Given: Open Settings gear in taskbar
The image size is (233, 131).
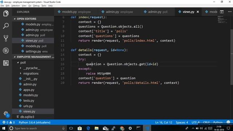Looking at the screenshot, I should [x=130, y=128].
